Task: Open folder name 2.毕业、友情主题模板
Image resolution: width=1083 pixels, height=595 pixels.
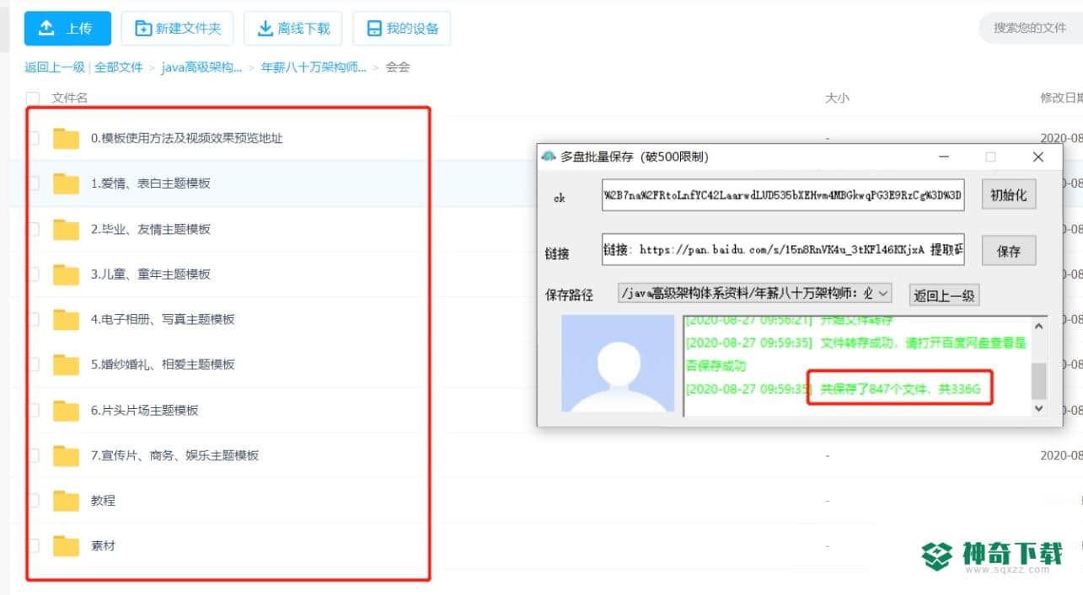Action: click(151, 229)
